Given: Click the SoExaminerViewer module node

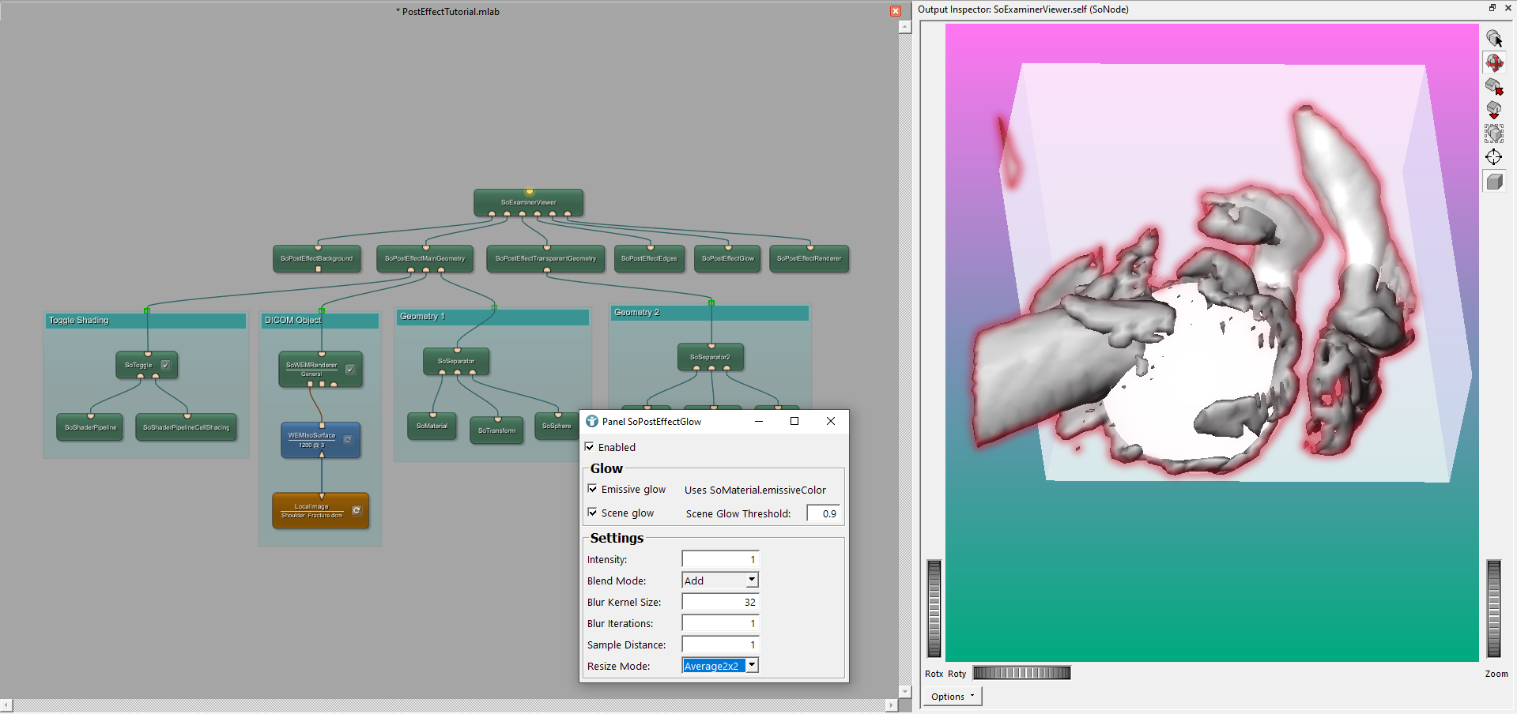Looking at the screenshot, I should [x=528, y=202].
